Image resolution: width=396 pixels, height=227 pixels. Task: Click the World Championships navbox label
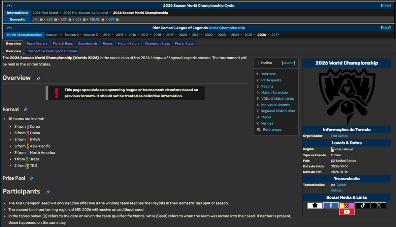[x=24, y=35]
